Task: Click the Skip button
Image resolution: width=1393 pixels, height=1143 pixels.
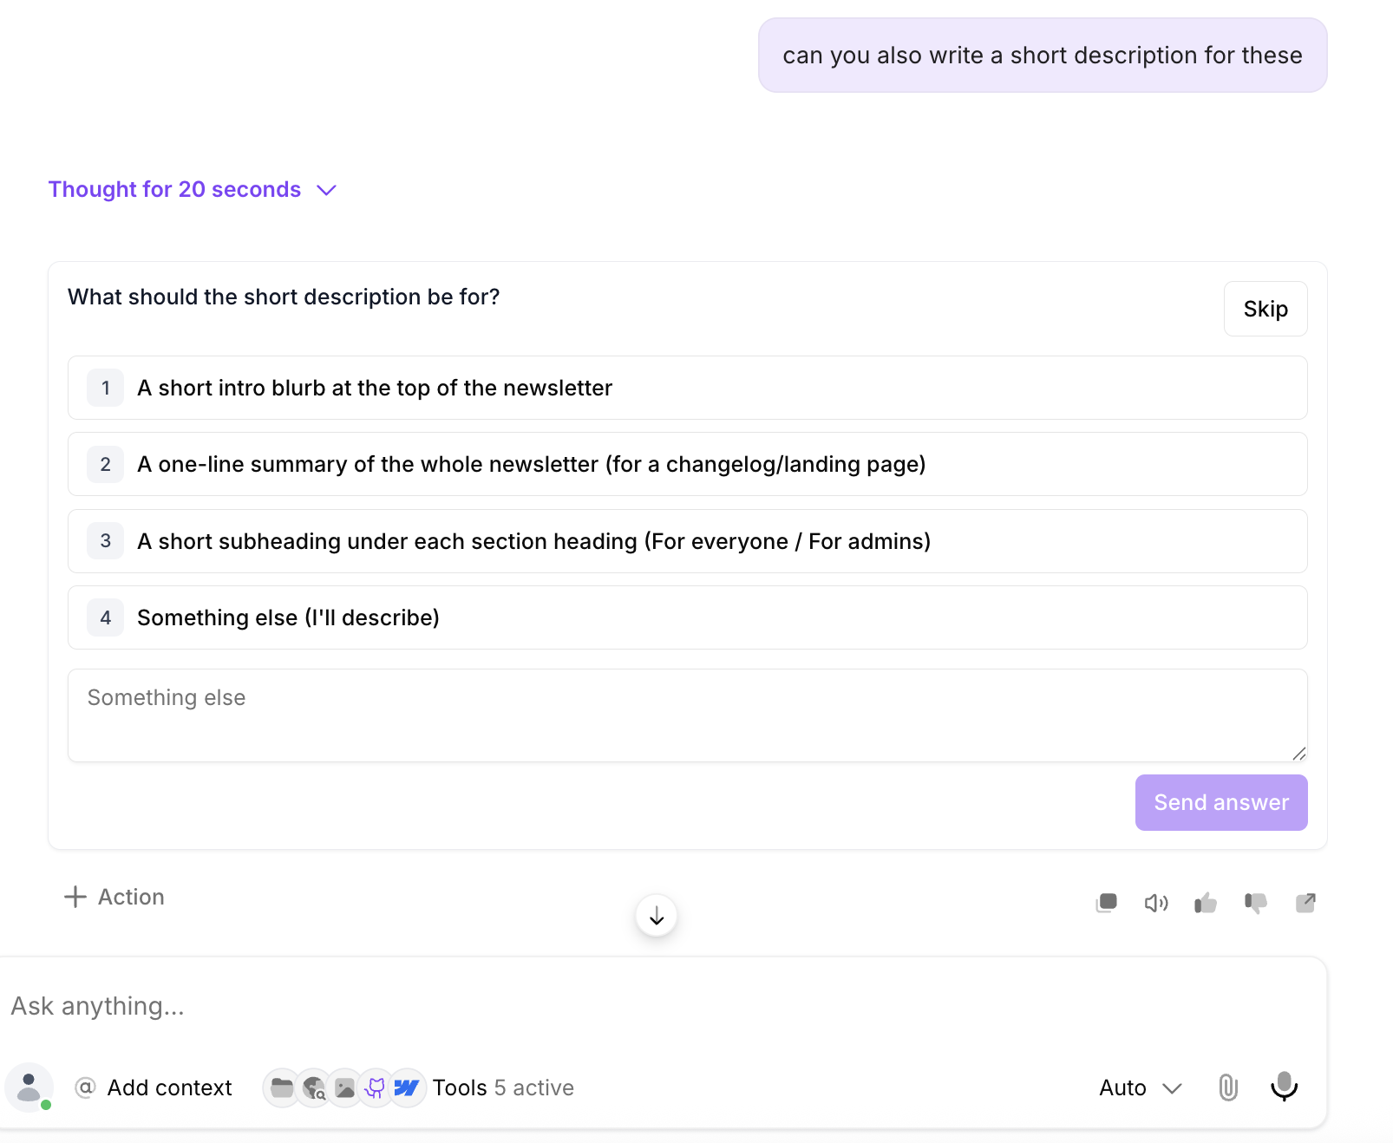Action: pos(1265,309)
